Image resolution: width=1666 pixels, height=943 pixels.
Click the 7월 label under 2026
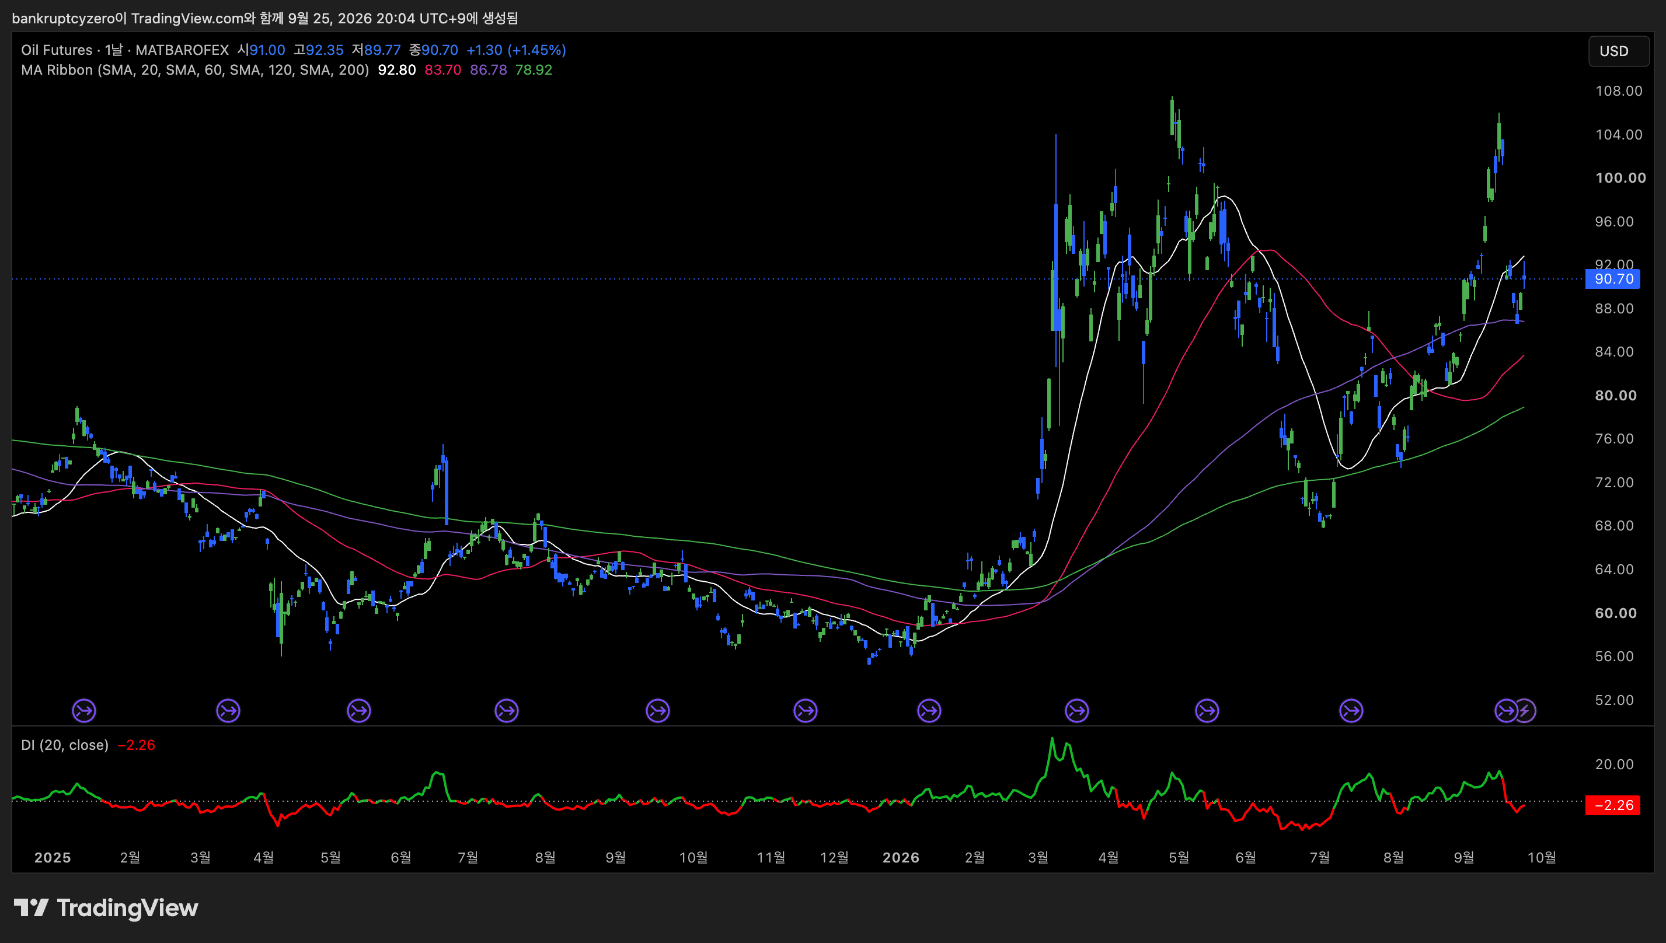[x=1319, y=857]
